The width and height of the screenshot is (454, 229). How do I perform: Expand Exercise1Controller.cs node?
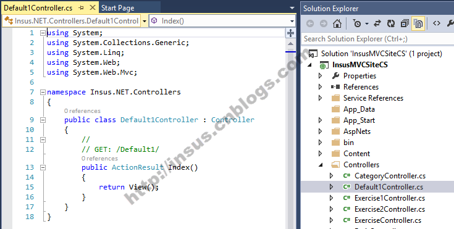coord(332,198)
